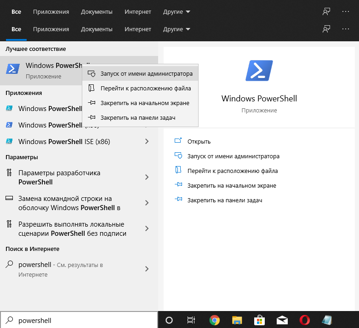
Task: Launch Opera browser from the taskbar
Action: tap(305, 320)
